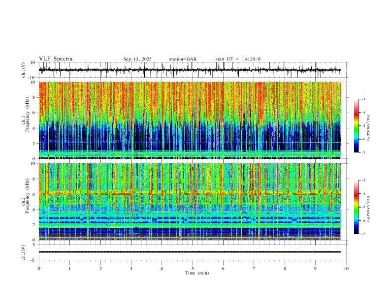Viewport: 390px width, 301px height.
Task: Click time axis tick label "10"
Action: coord(346,269)
